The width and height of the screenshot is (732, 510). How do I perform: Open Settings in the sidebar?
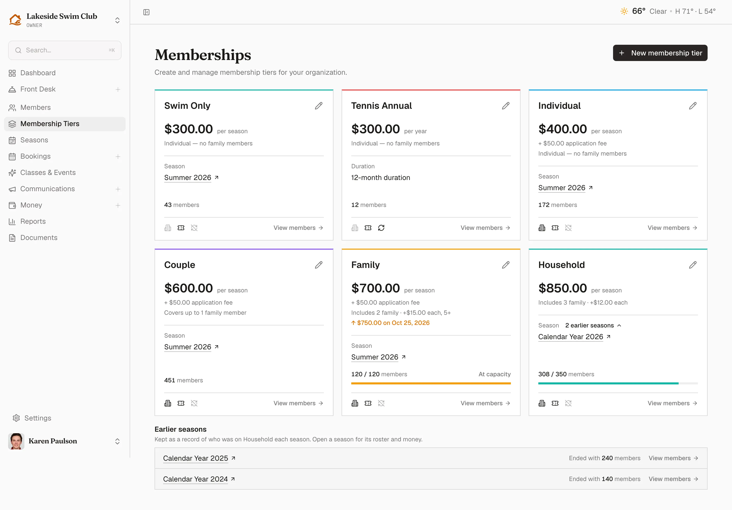[x=65, y=418]
